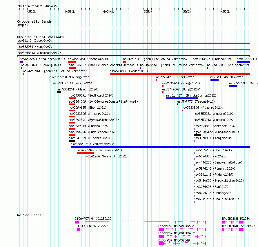Open the nsv5933356 (Almarri2020) label
Screen dimensions: 258x247
click(x=89, y=114)
